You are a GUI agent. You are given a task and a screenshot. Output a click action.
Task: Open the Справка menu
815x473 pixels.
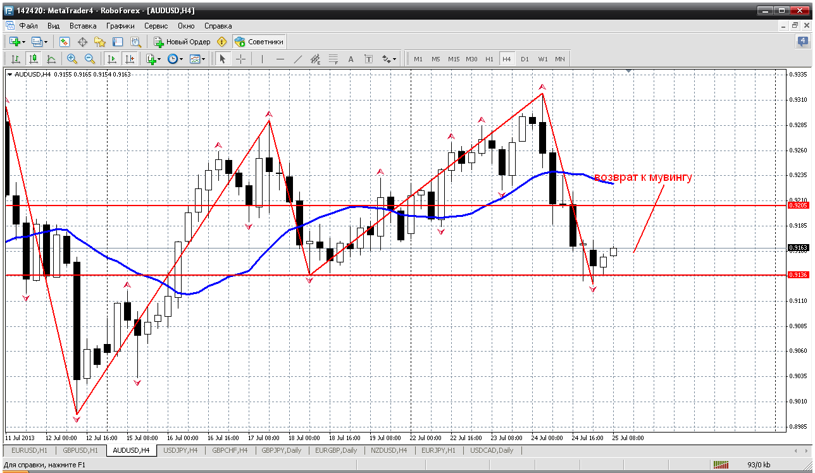tap(218, 26)
